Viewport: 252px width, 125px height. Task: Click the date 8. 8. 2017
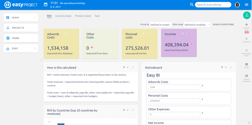[x=55, y=7]
